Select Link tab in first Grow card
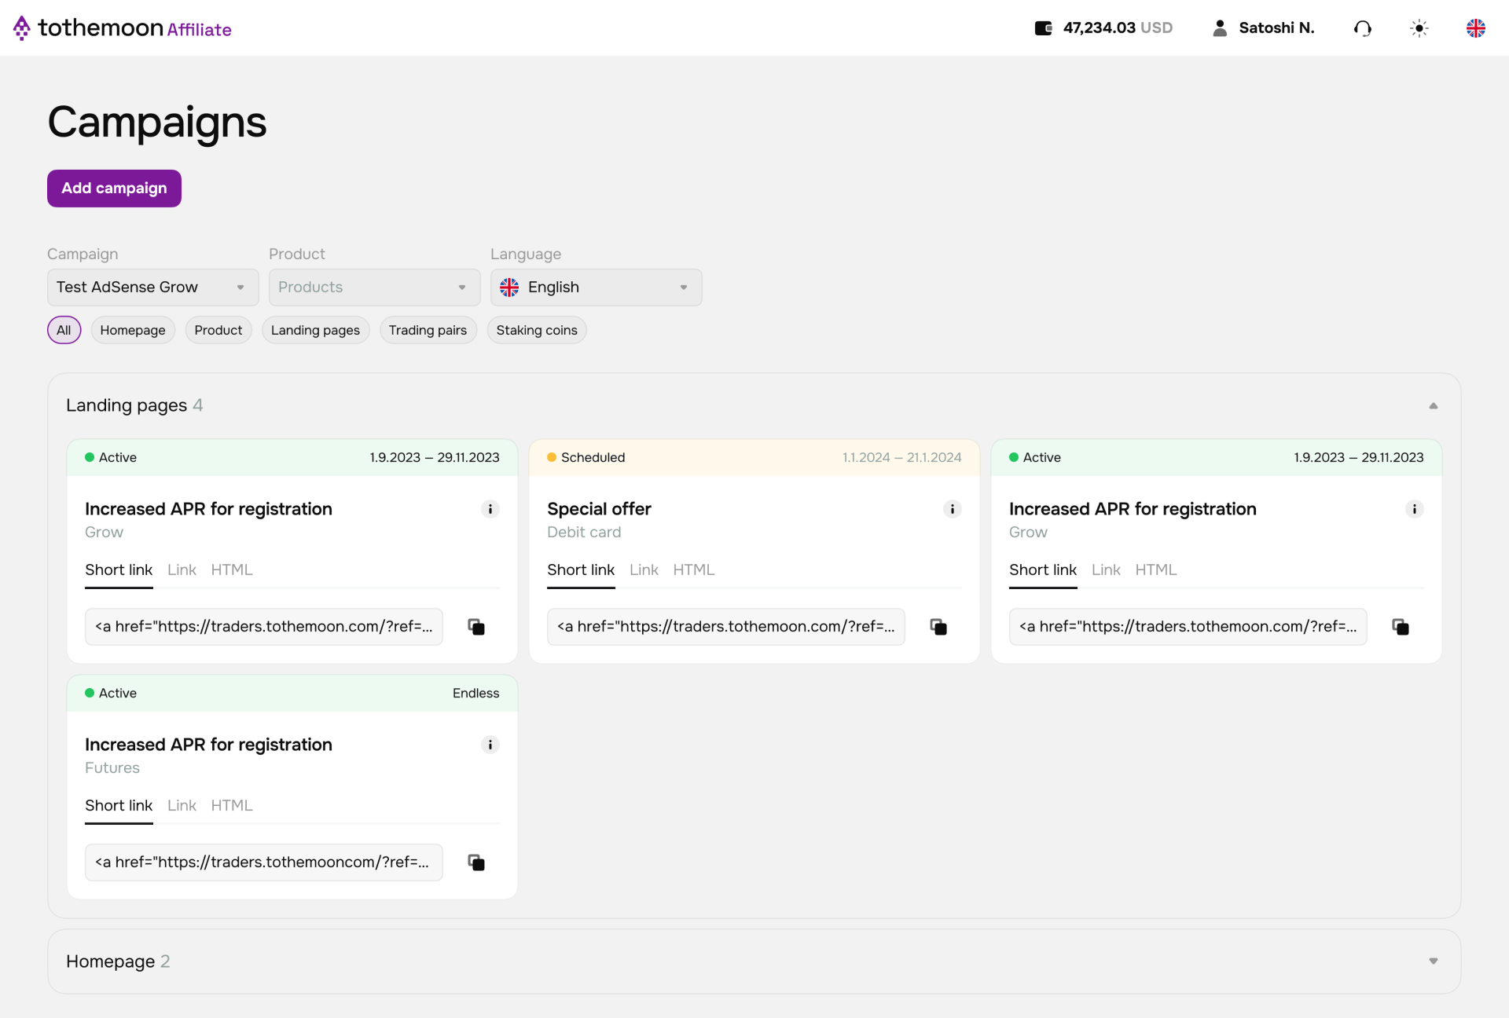This screenshot has height=1018, width=1509. (x=182, y=570)
